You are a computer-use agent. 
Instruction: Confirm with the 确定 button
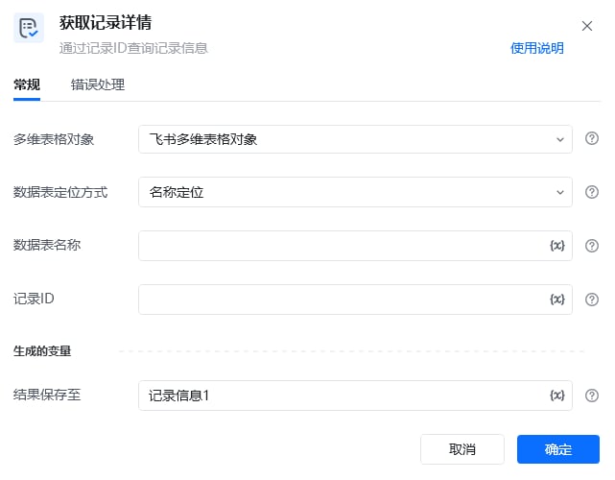[557, 449]
